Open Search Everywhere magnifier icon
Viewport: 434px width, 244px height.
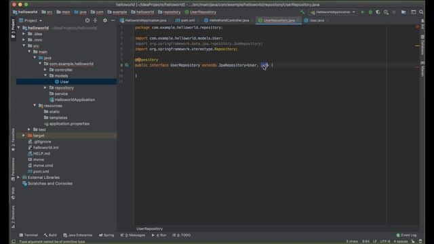[421, 12]
